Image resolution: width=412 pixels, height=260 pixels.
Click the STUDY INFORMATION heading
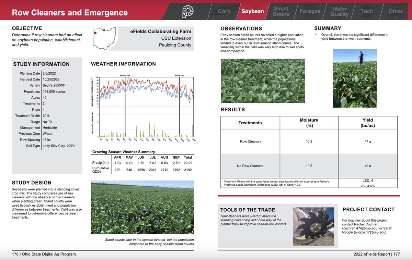tap(41, 64)
